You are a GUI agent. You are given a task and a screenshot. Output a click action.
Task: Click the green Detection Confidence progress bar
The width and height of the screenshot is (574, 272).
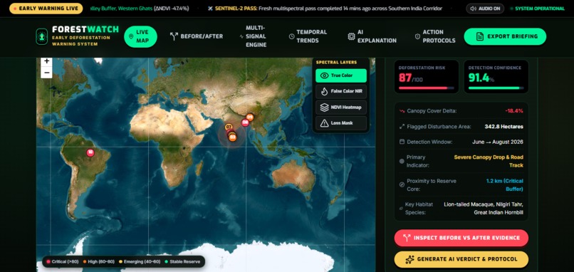(x=496, y=88)
